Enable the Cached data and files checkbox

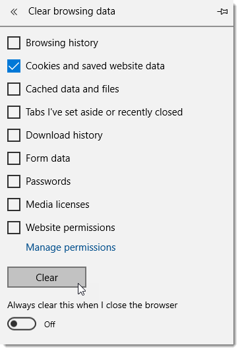click(14, 89)
